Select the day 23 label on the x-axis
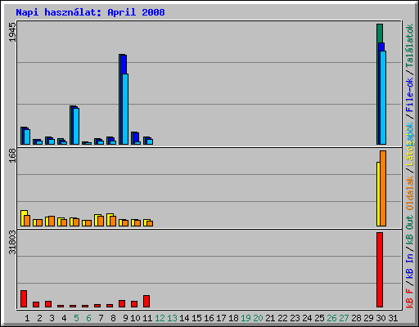Viewport: 419px width, 327px height. (295, 318)
